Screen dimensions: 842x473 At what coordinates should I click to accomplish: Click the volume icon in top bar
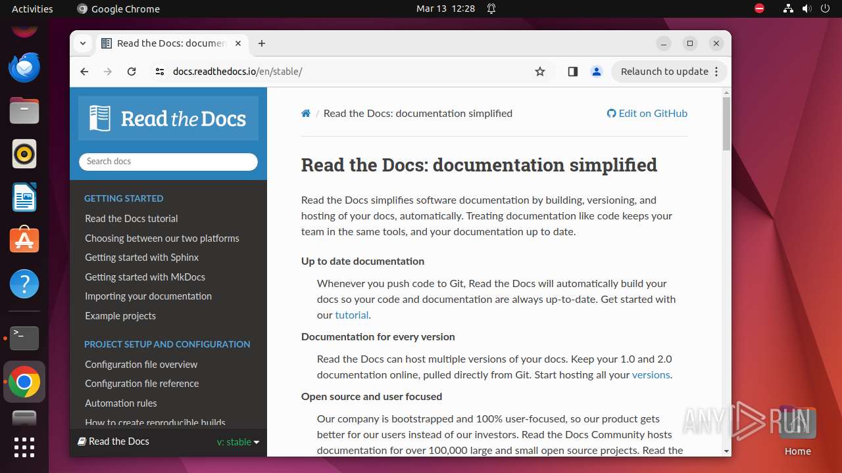tap(807, 9)
